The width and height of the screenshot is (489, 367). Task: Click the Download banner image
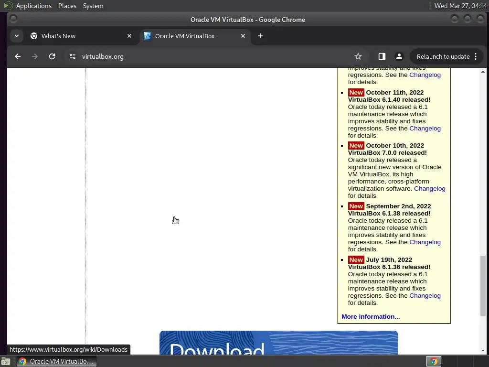[x=279, y=343]
